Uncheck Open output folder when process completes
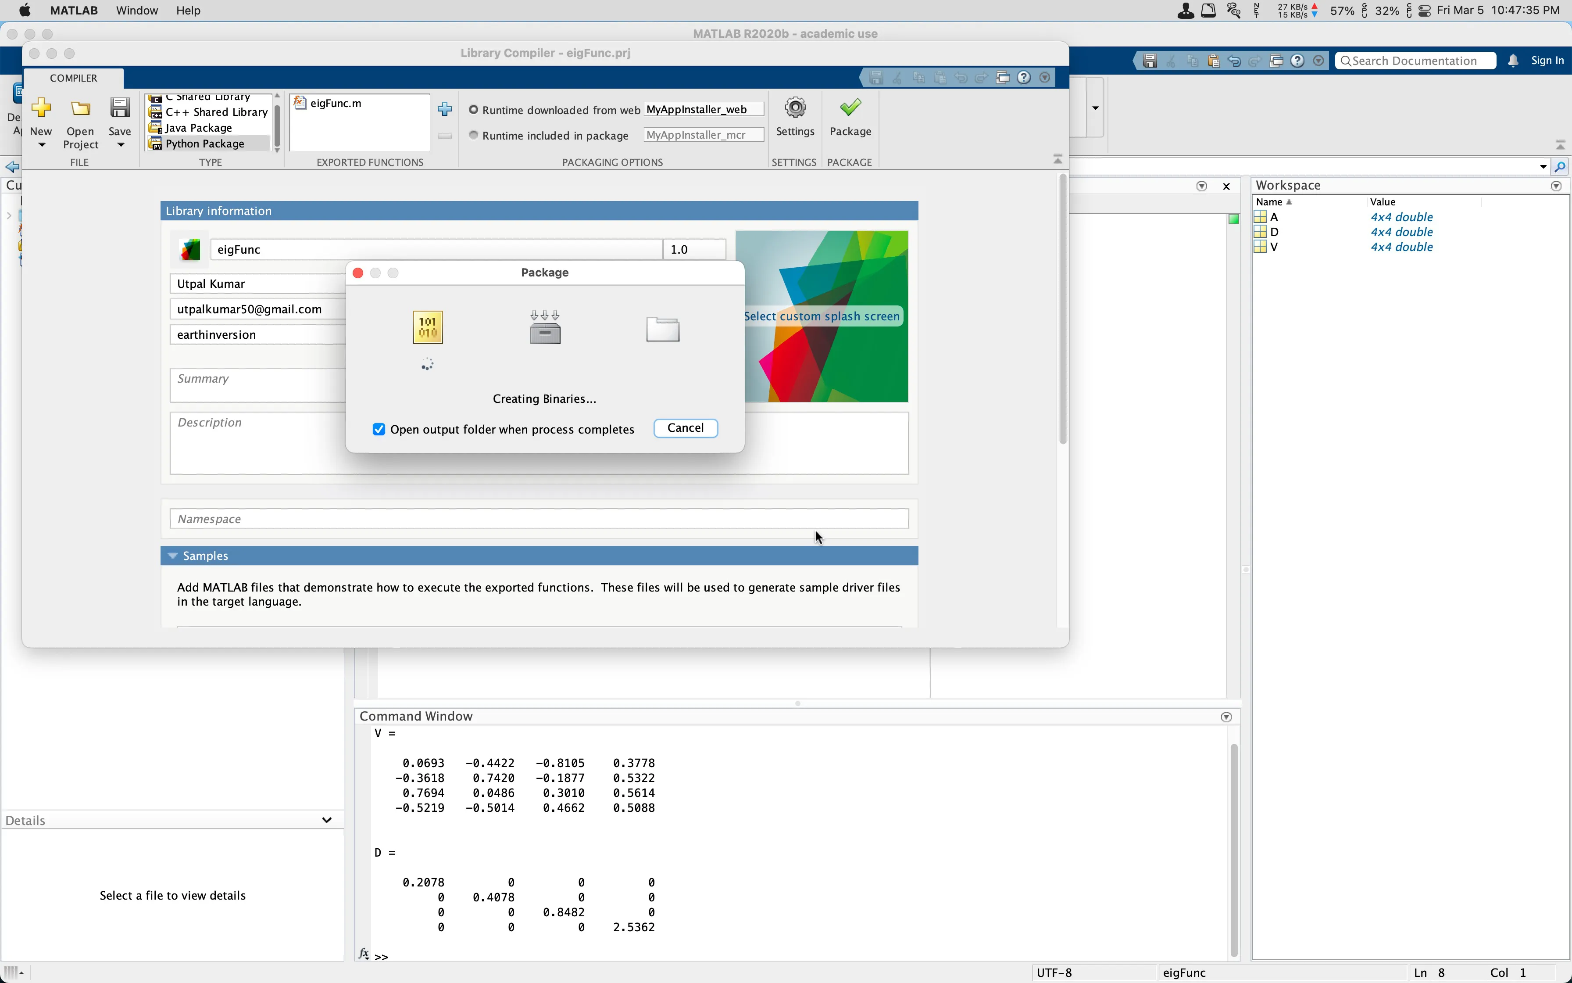This screenshot has height=983, width=1572. [x=379, y=430]
